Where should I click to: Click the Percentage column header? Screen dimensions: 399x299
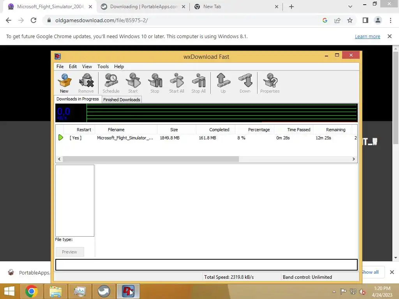point(254,130)
